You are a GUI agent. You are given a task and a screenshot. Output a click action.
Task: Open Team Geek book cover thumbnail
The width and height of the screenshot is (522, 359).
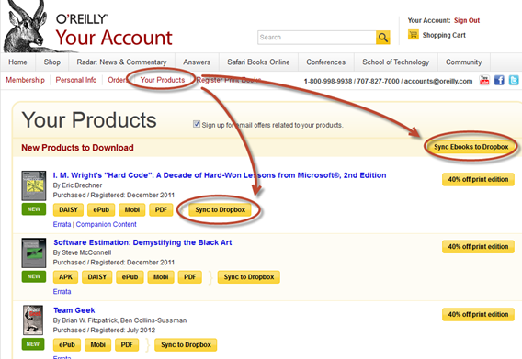(33, 320)
